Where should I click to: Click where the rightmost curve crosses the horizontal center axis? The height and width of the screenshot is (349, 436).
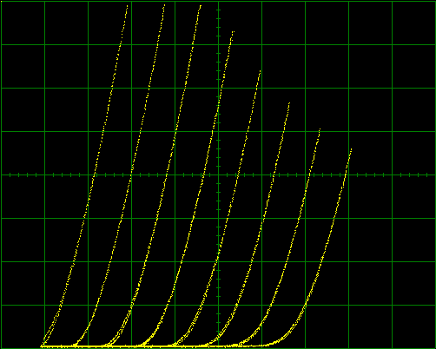pyautogui.click(x=345, y=174)
